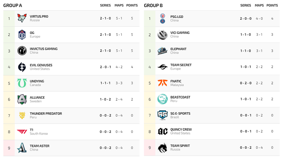Click the Group A heading
282x159 pixels.
[13, 5]
